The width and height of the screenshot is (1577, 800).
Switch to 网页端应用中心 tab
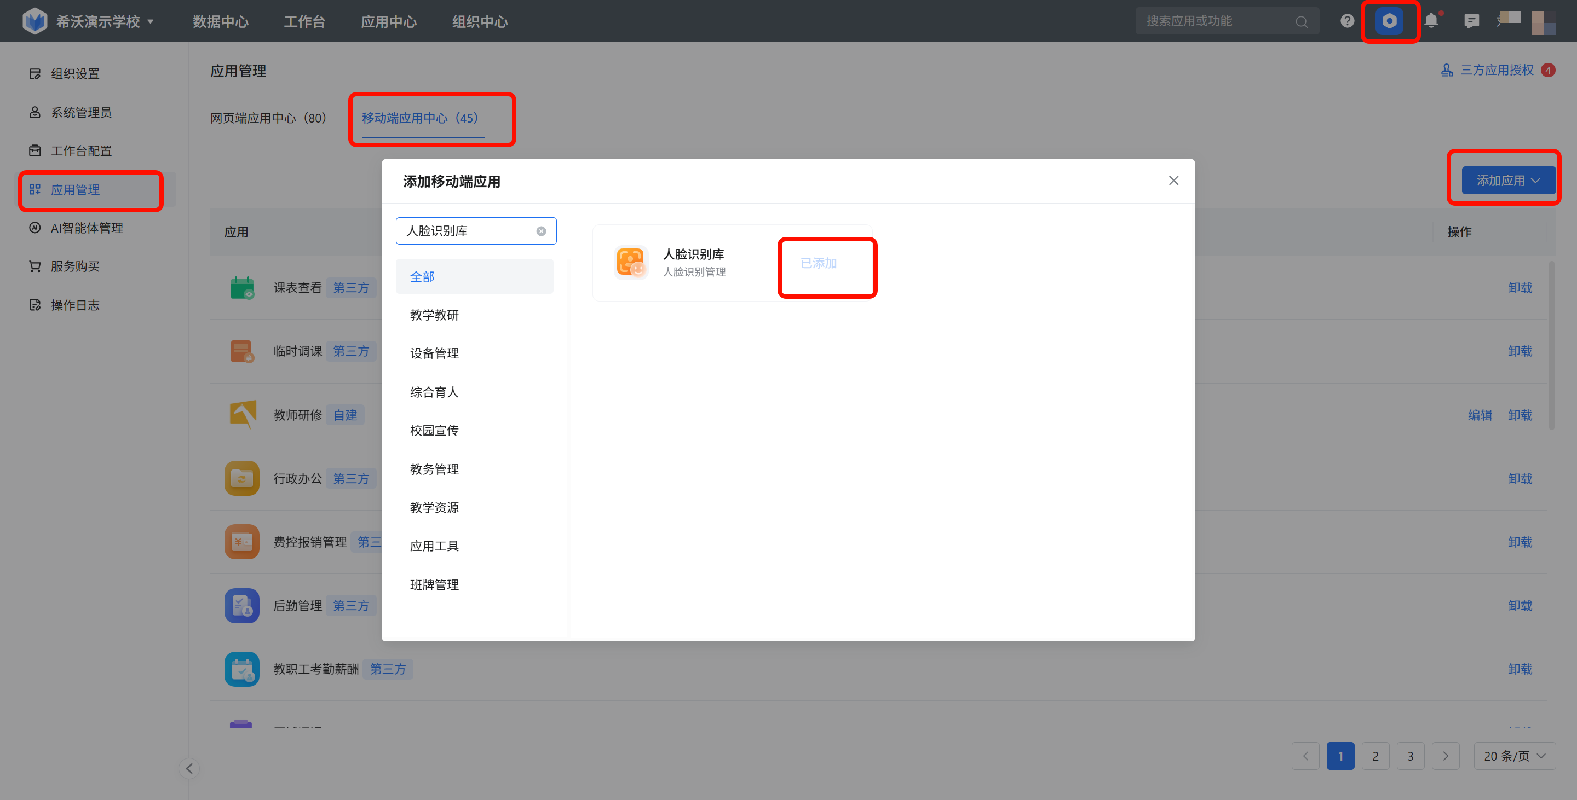(268, 118)
